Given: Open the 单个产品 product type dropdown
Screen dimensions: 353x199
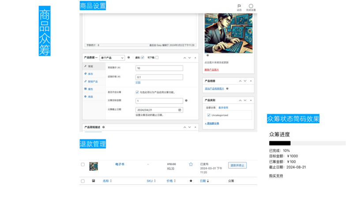Looking at the screenshot, I should [x=112, y=58].
